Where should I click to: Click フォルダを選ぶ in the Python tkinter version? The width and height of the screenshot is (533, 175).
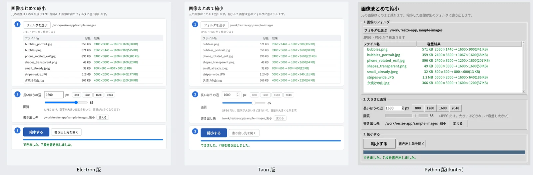coord(376,30)
